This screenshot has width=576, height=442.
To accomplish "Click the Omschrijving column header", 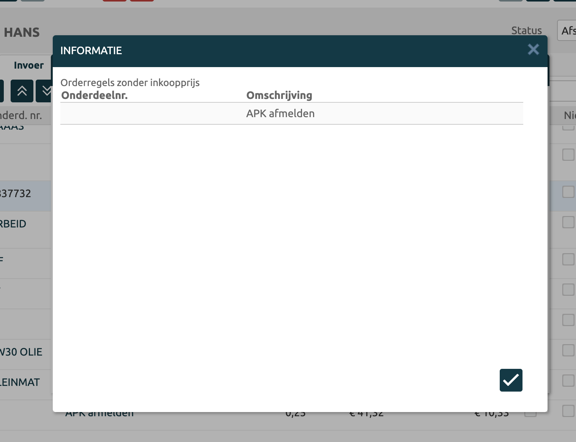I will tap(279, 95).
